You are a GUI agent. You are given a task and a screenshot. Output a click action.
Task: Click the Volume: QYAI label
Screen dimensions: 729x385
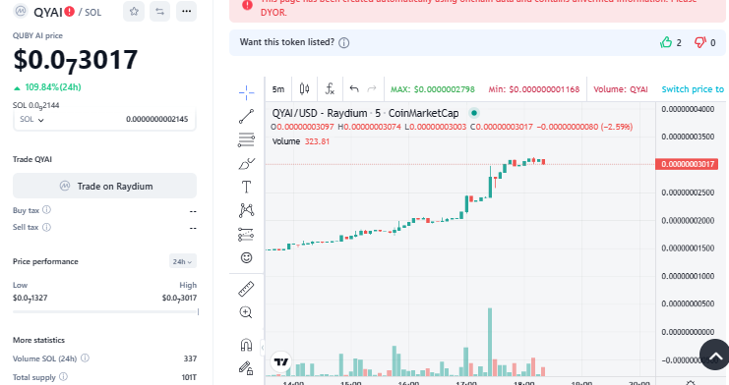click(620, 89)
